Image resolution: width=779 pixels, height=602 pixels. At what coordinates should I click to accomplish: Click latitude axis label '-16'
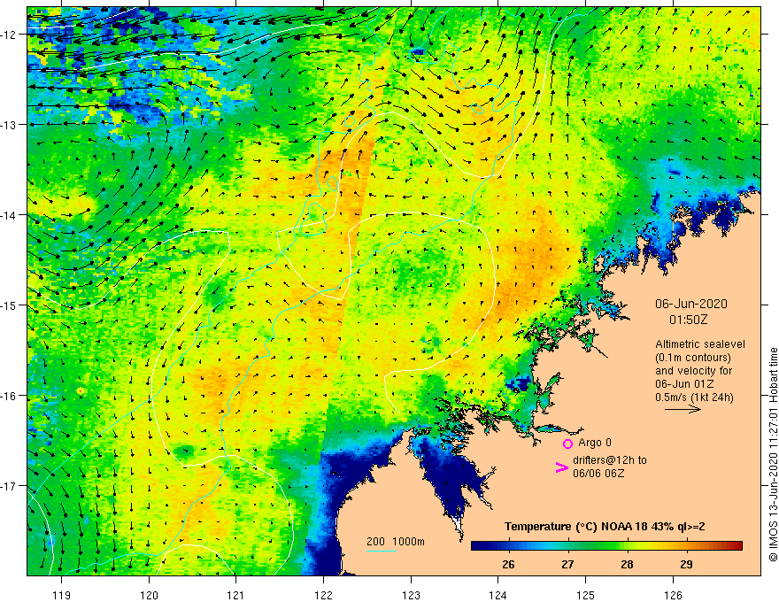point(9,396)
